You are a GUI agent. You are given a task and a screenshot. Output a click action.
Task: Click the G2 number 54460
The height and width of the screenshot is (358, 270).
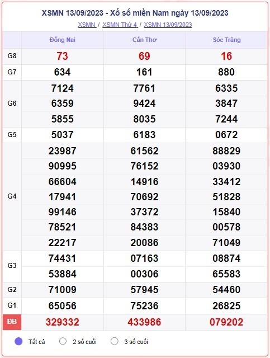pos(226,290)
